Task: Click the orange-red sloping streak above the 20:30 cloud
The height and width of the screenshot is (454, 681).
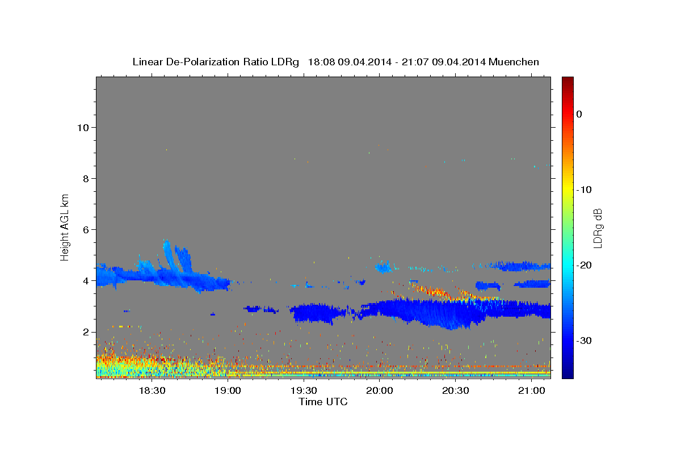Action: click(448, 292)
